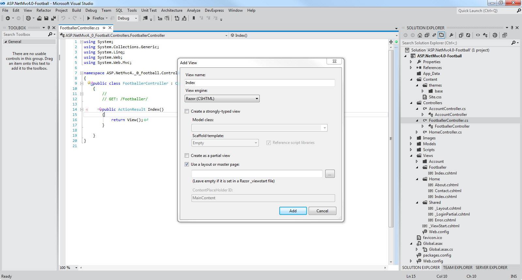
Task: Click the Solution Explorer back arrow icon
Action: pyautogui.click(x=406, y=35)
